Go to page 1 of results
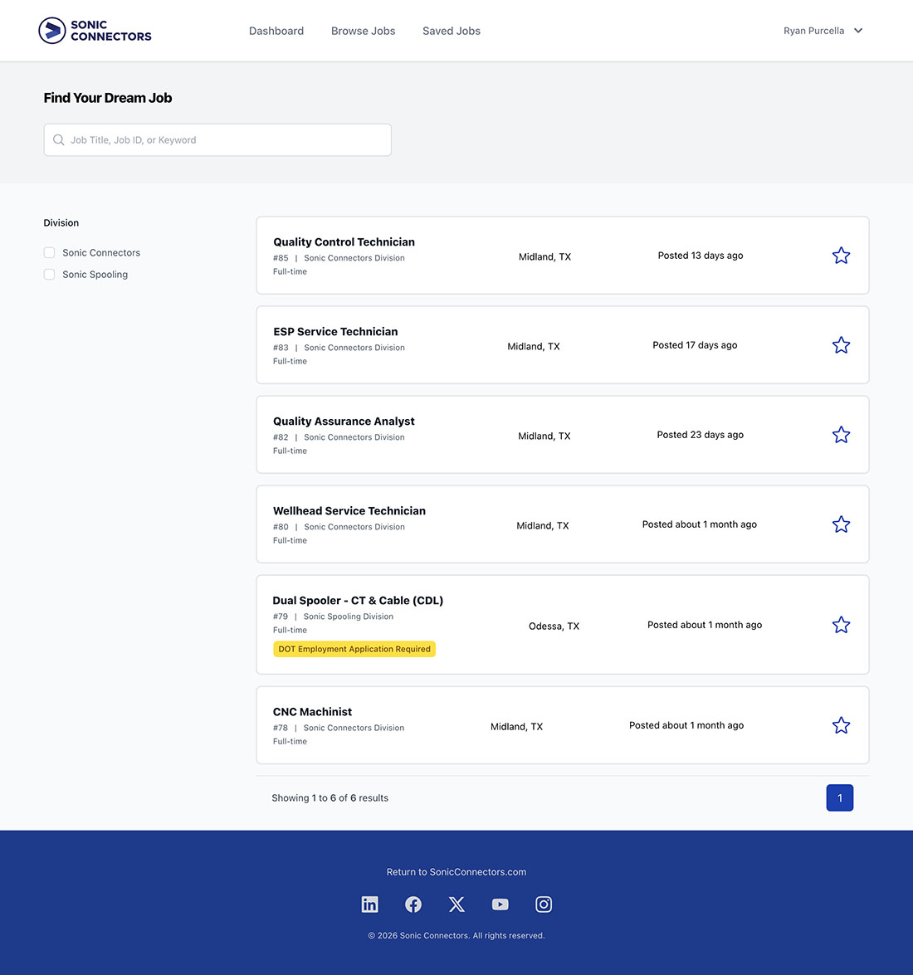Screen dimensions: 913x975 (x=839, y=798)
